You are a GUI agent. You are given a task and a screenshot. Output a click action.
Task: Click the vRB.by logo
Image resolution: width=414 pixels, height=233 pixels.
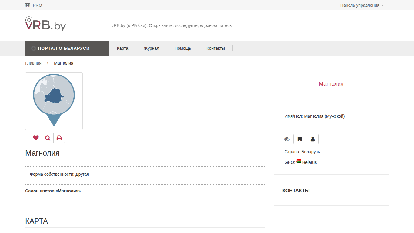pyautogui.click(x=45, y=24)
